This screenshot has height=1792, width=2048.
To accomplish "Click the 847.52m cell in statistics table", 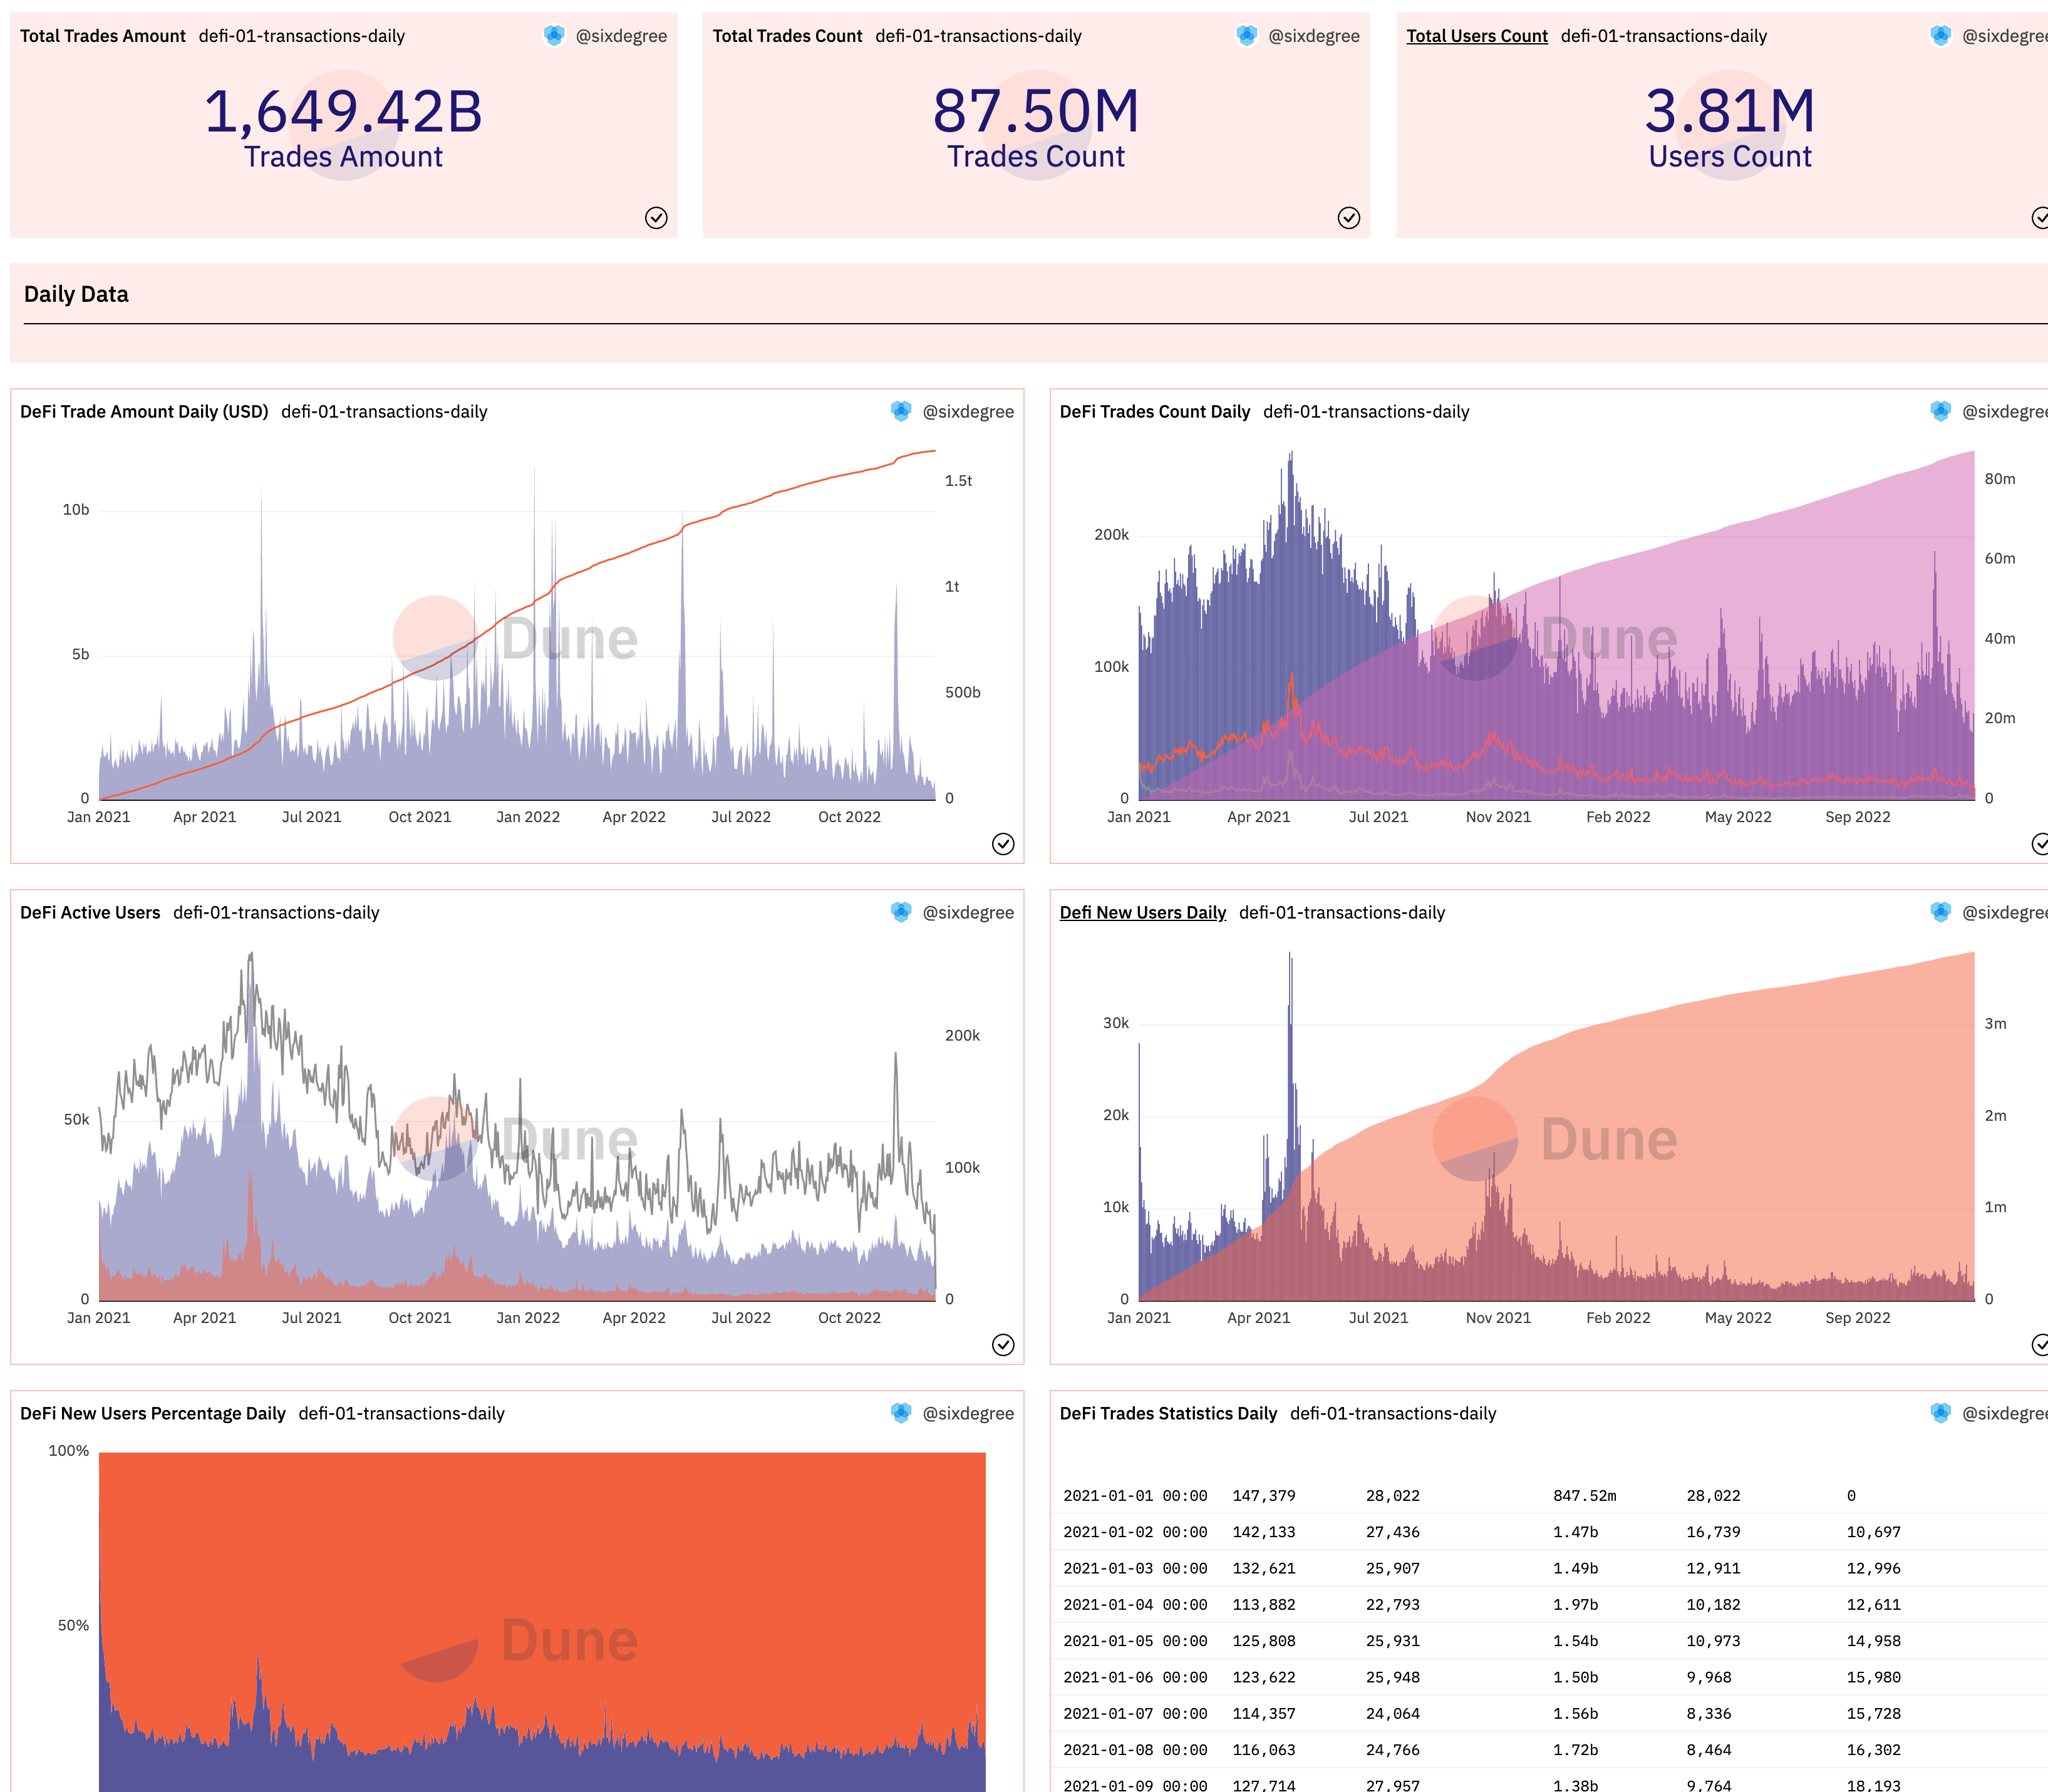I will (1585, 1496).
